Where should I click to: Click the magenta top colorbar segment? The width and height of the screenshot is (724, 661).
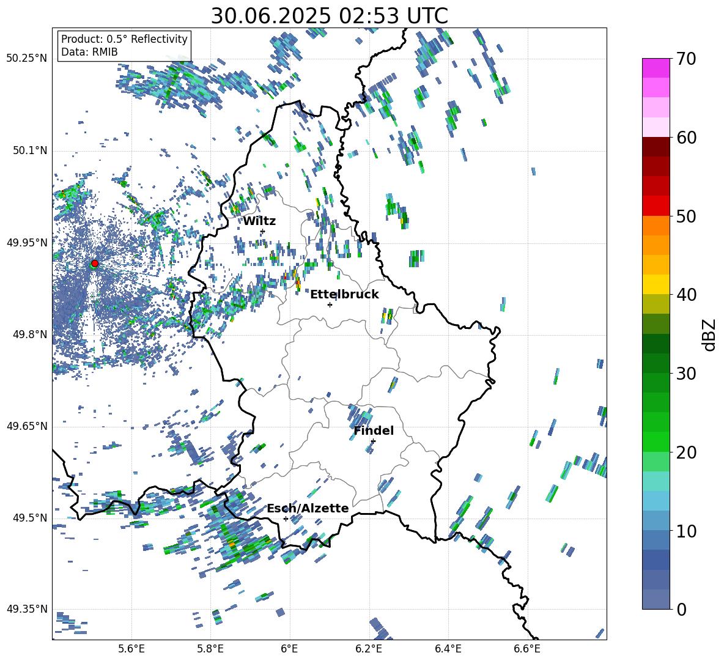coord(656,68)
